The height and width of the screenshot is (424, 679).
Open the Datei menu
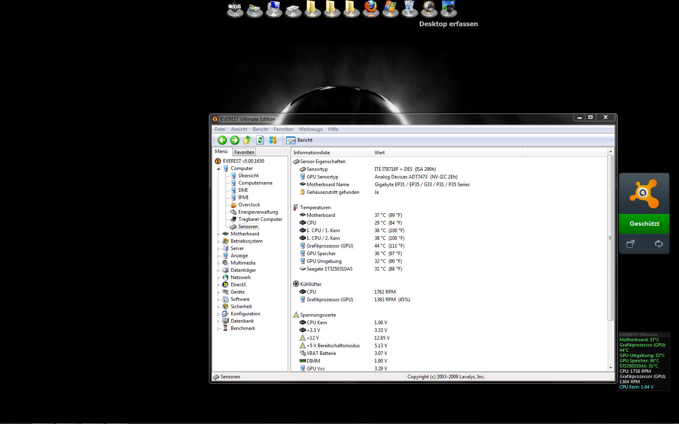(220, 129)
